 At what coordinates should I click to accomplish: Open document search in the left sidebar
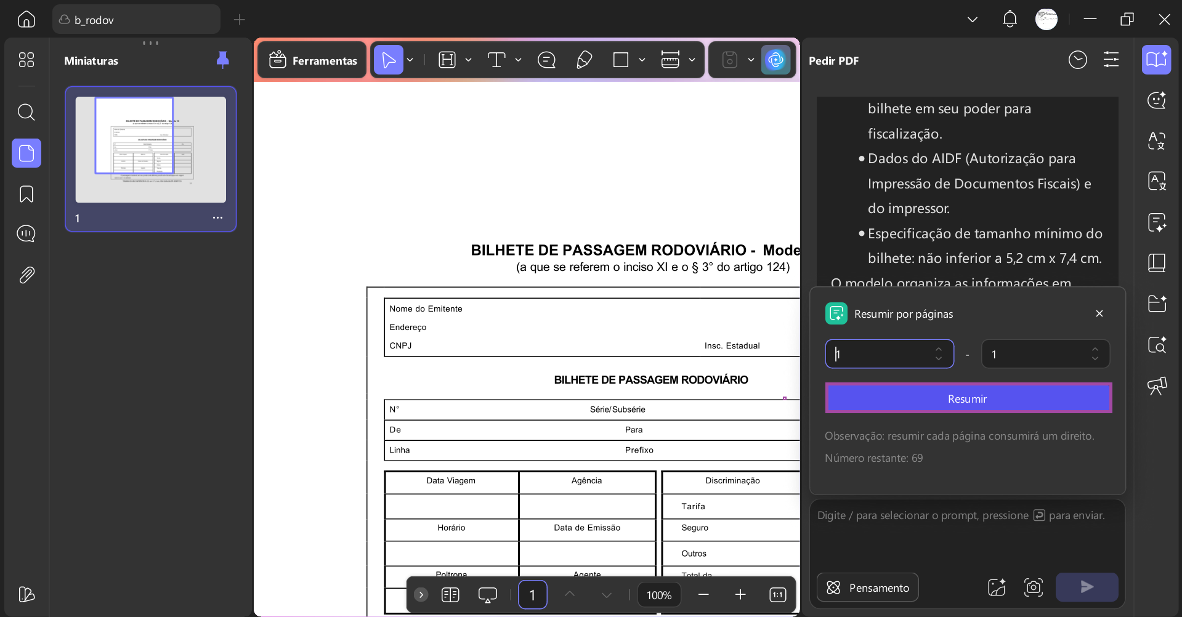[26, 112]
